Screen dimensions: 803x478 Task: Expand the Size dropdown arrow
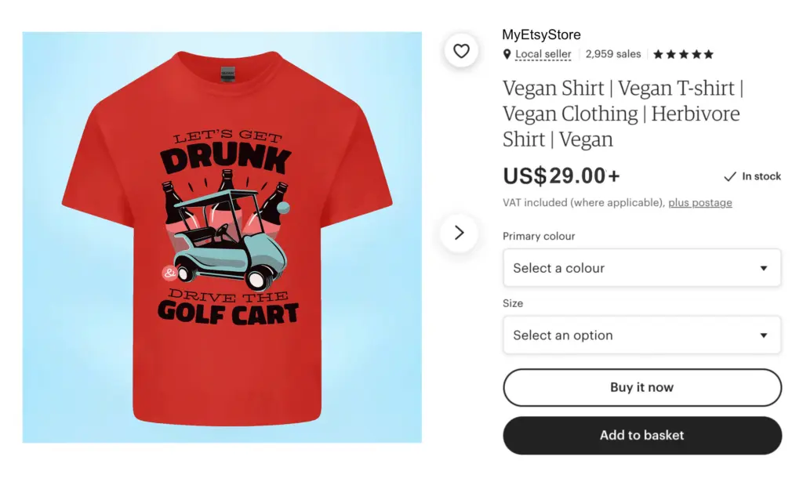(x=764, y=335)
